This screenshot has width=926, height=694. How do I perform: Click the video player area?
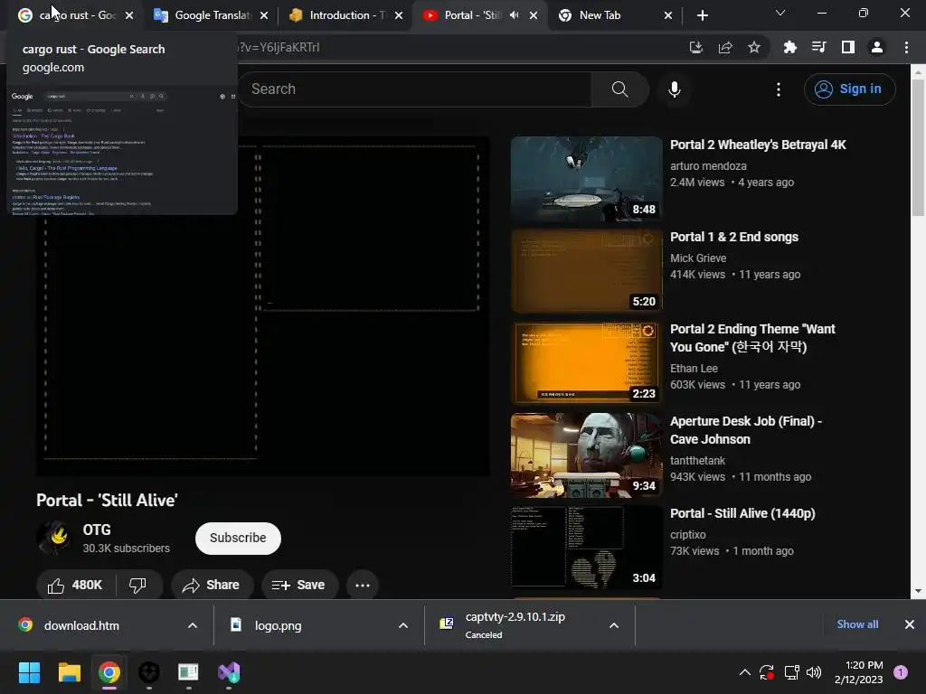[x=263, y=305]
